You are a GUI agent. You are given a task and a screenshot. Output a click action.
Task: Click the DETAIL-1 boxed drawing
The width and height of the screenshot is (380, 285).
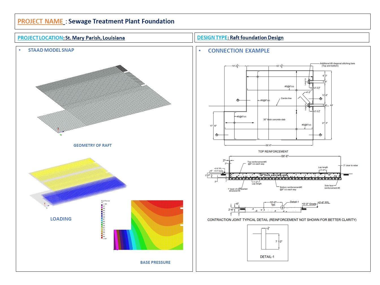click(267, 243)
